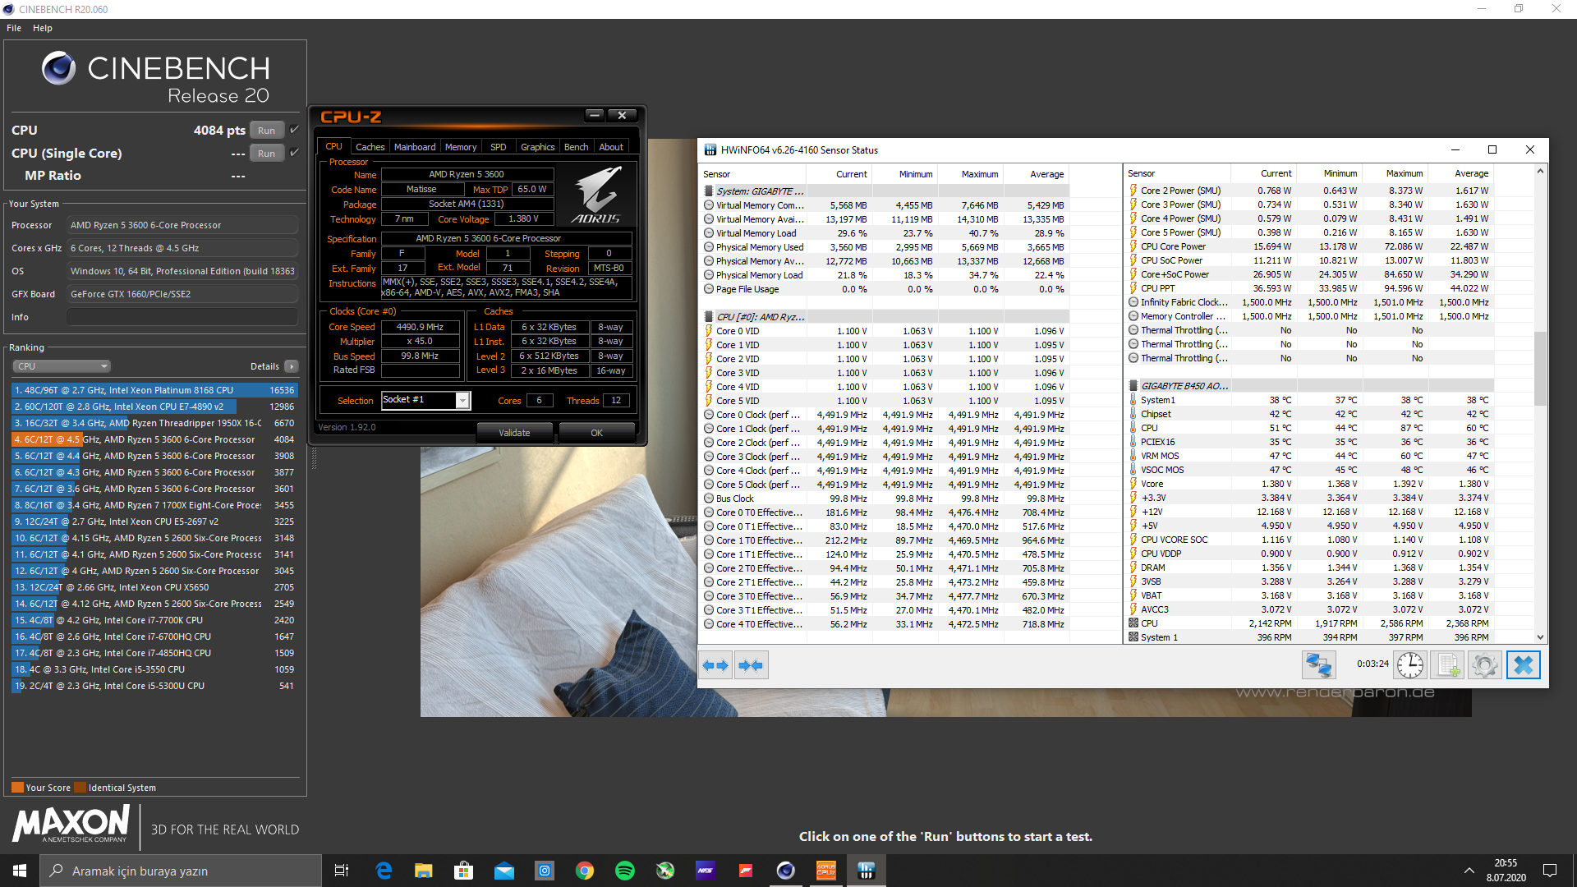1577x887 pixels.
Task: Toggle the CPU test checkbox
Action: tap(295, 130)
